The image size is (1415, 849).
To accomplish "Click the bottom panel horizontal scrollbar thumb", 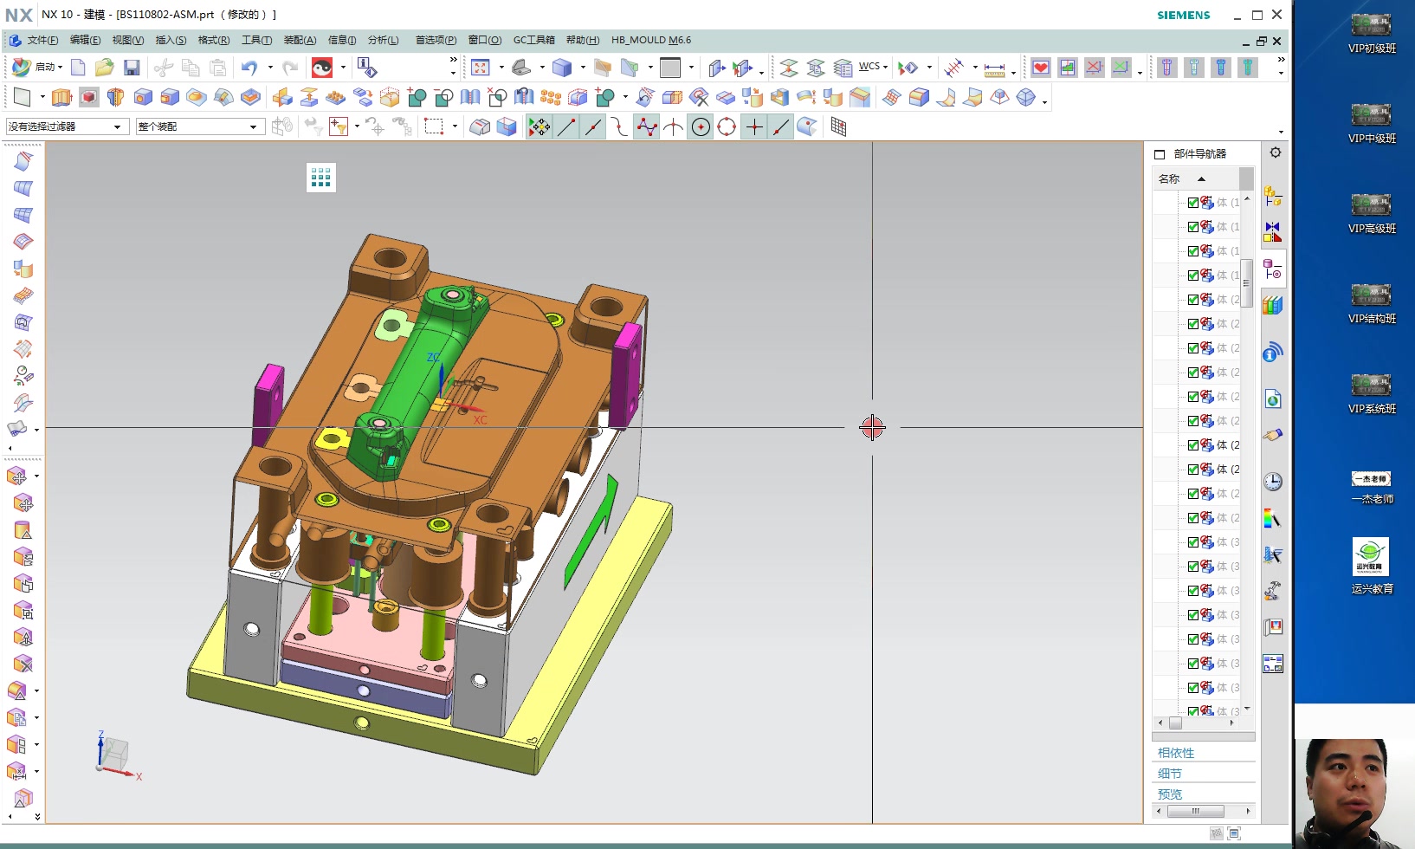I will (x=1195, y=812).
